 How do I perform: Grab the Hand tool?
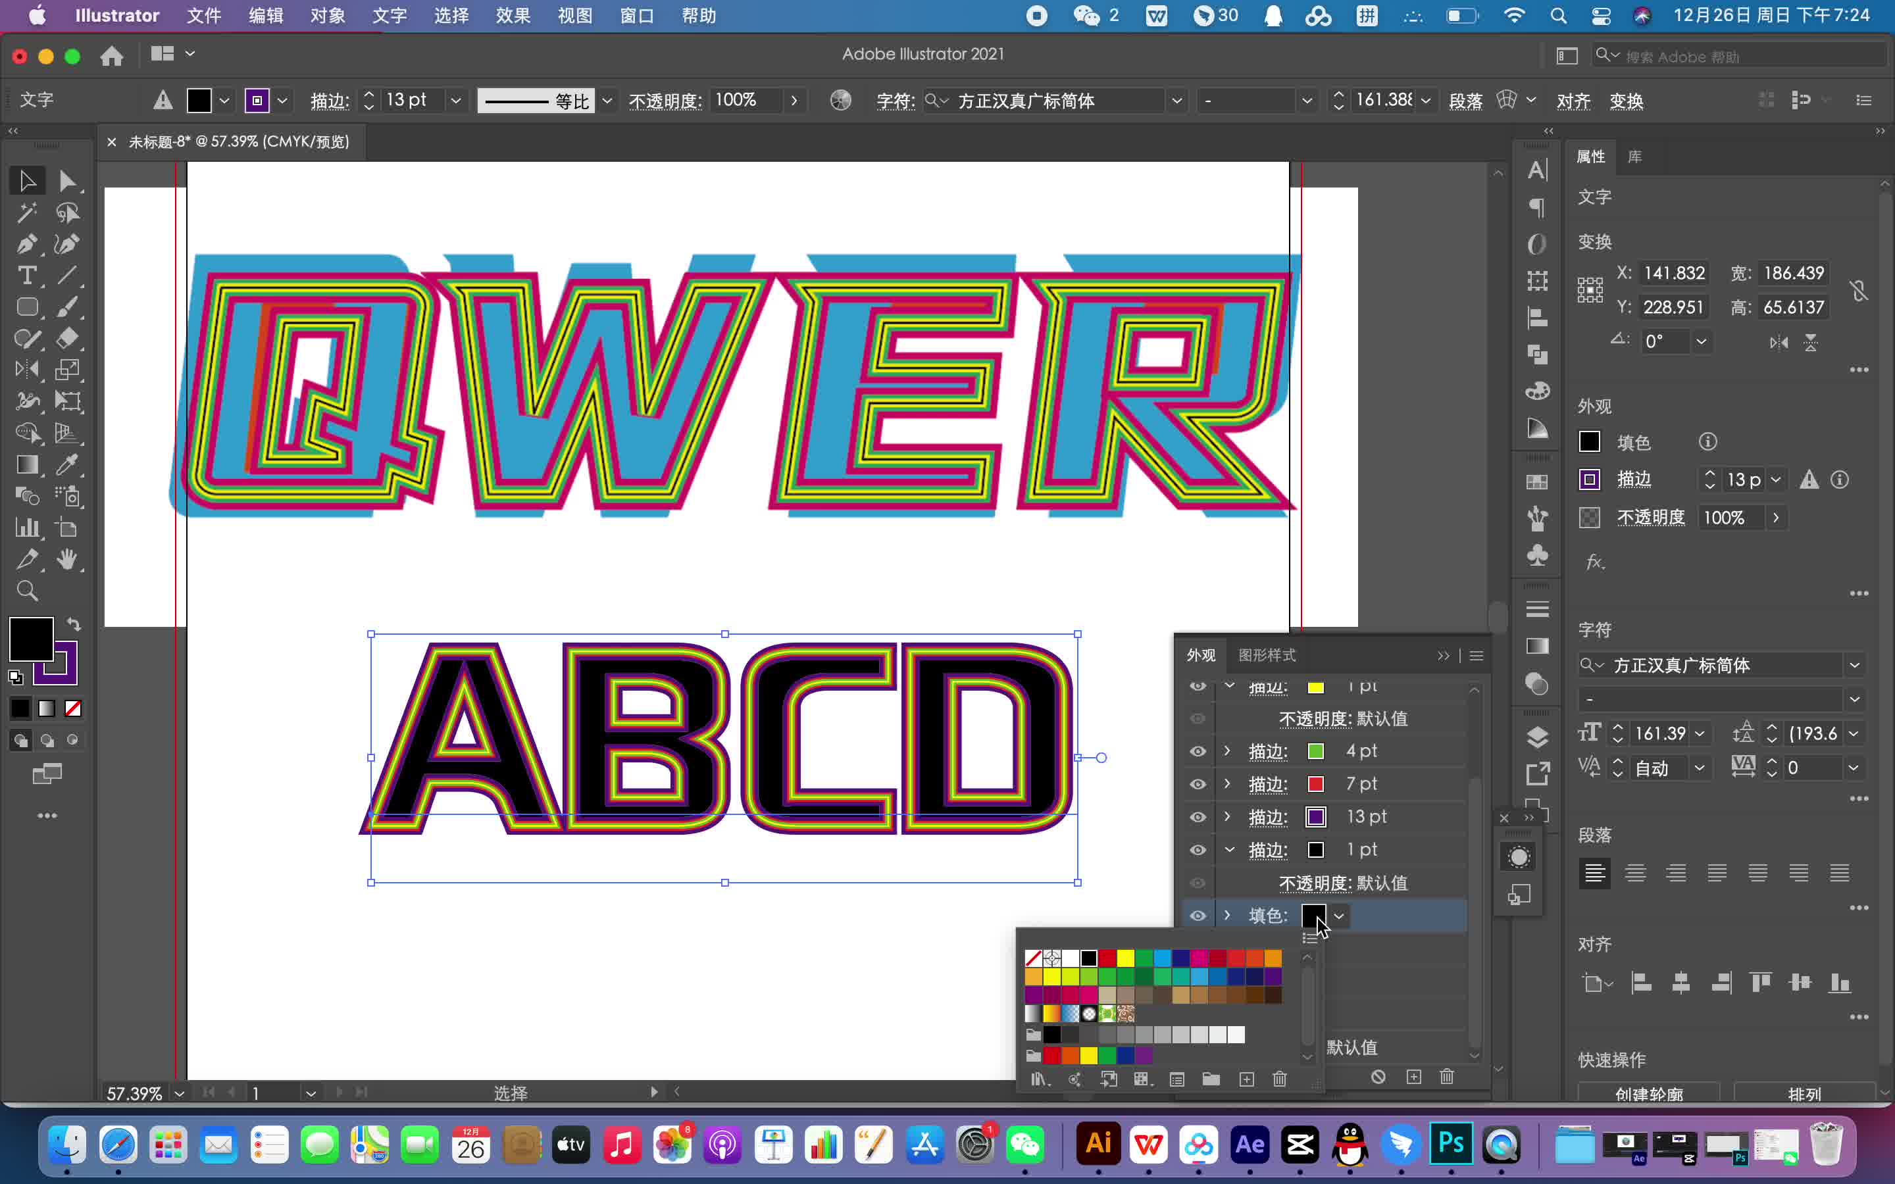pos(67,559)
